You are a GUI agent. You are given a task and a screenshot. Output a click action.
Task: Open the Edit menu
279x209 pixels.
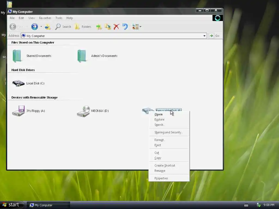click(21, 18)
